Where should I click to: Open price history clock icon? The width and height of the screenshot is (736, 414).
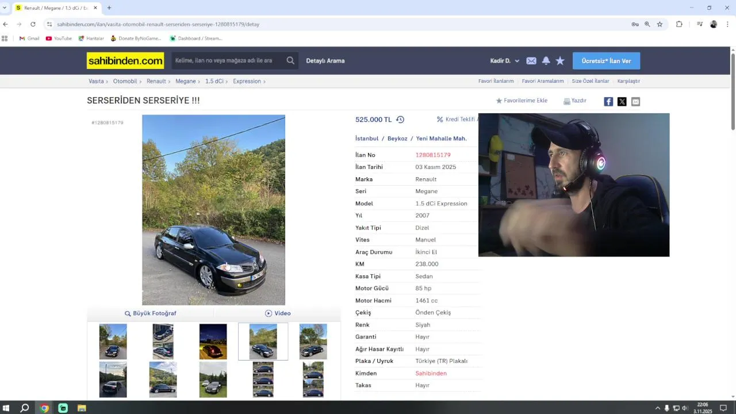tap(400, 120)
